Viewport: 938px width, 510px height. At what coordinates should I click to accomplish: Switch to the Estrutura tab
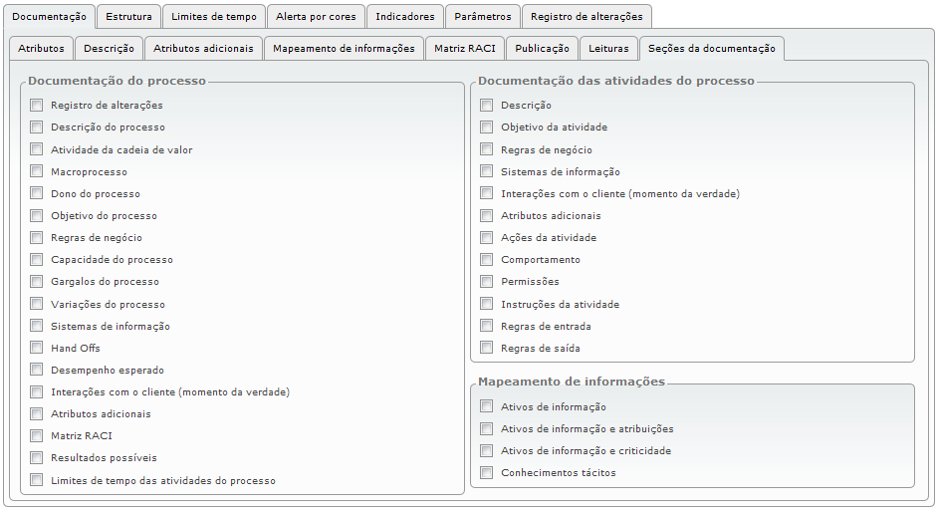128,17
